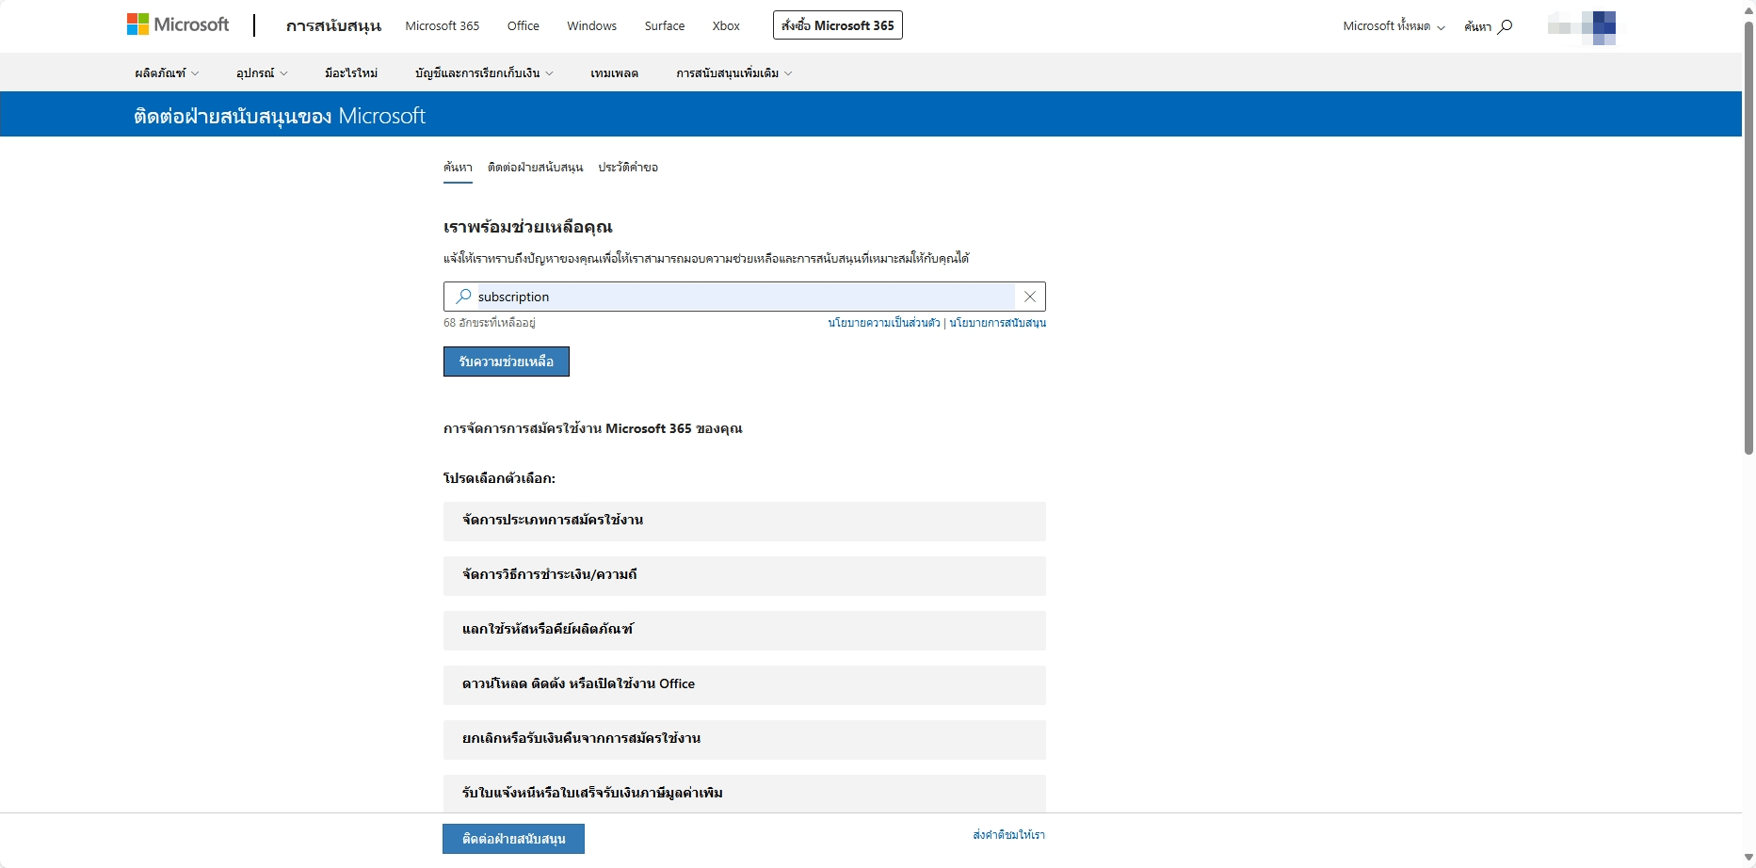Choose จัดการวิธีการชำระเงิน/ความถี่ option

pos(745,575)
